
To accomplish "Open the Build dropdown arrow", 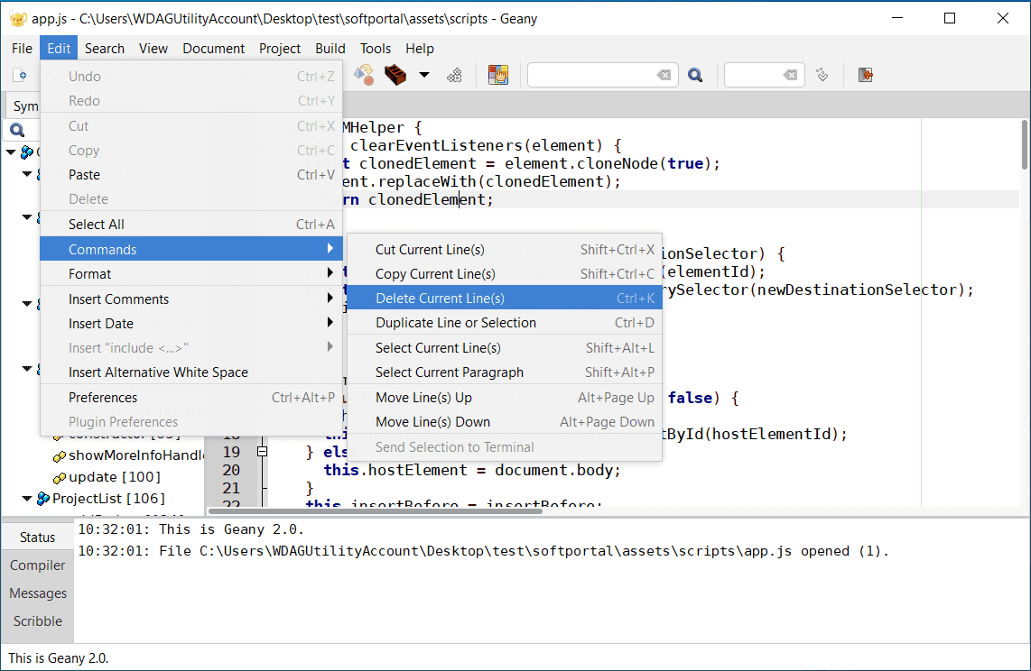I will pos(424,75).
